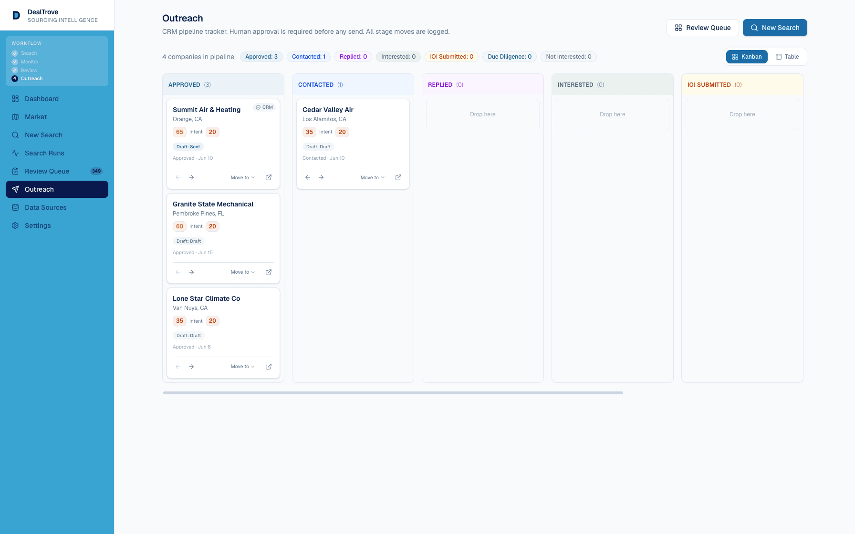Switch to Kanban view
Viewport: 855px width, 534px height.
pos(747,57)
